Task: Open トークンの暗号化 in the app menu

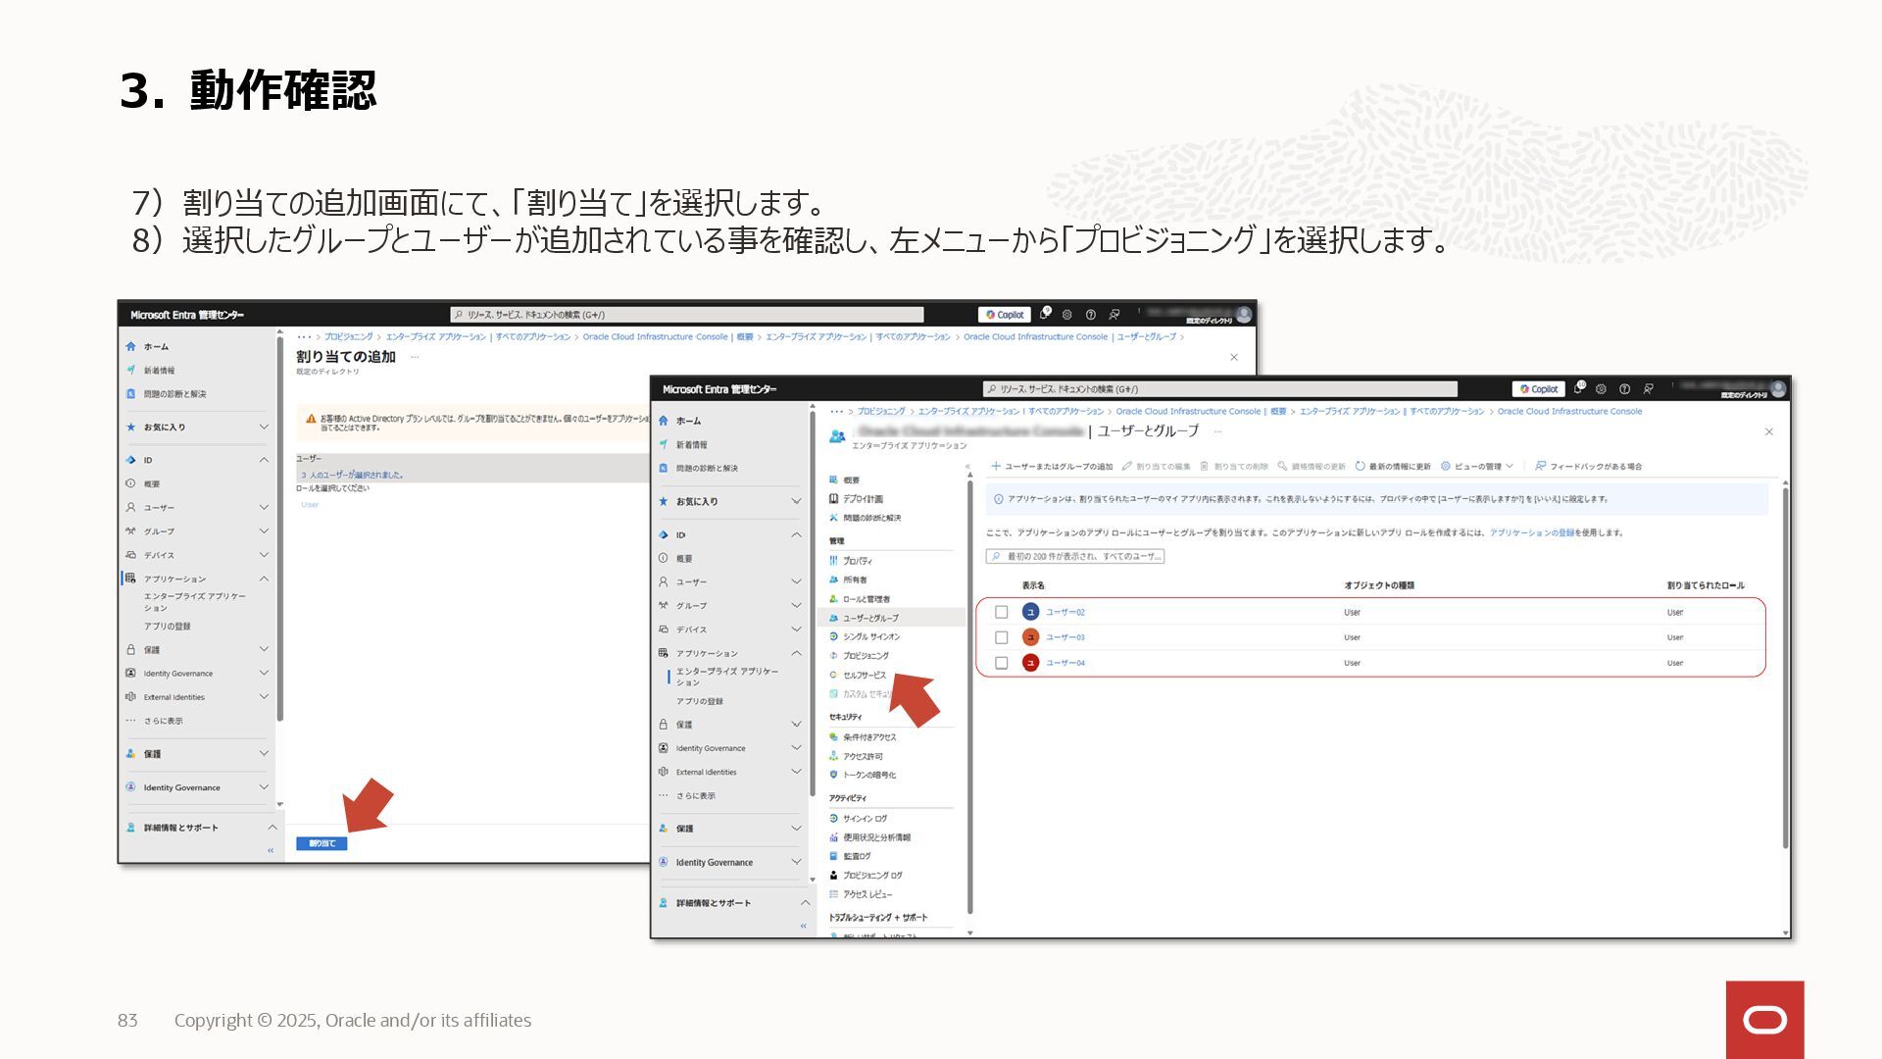Action: point(868,775)
